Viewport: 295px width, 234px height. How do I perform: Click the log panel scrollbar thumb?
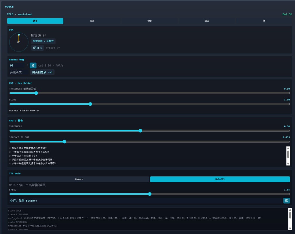coord(290,215)
